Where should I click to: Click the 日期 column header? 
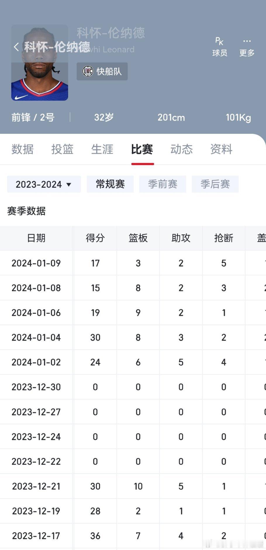click(36, 238)
